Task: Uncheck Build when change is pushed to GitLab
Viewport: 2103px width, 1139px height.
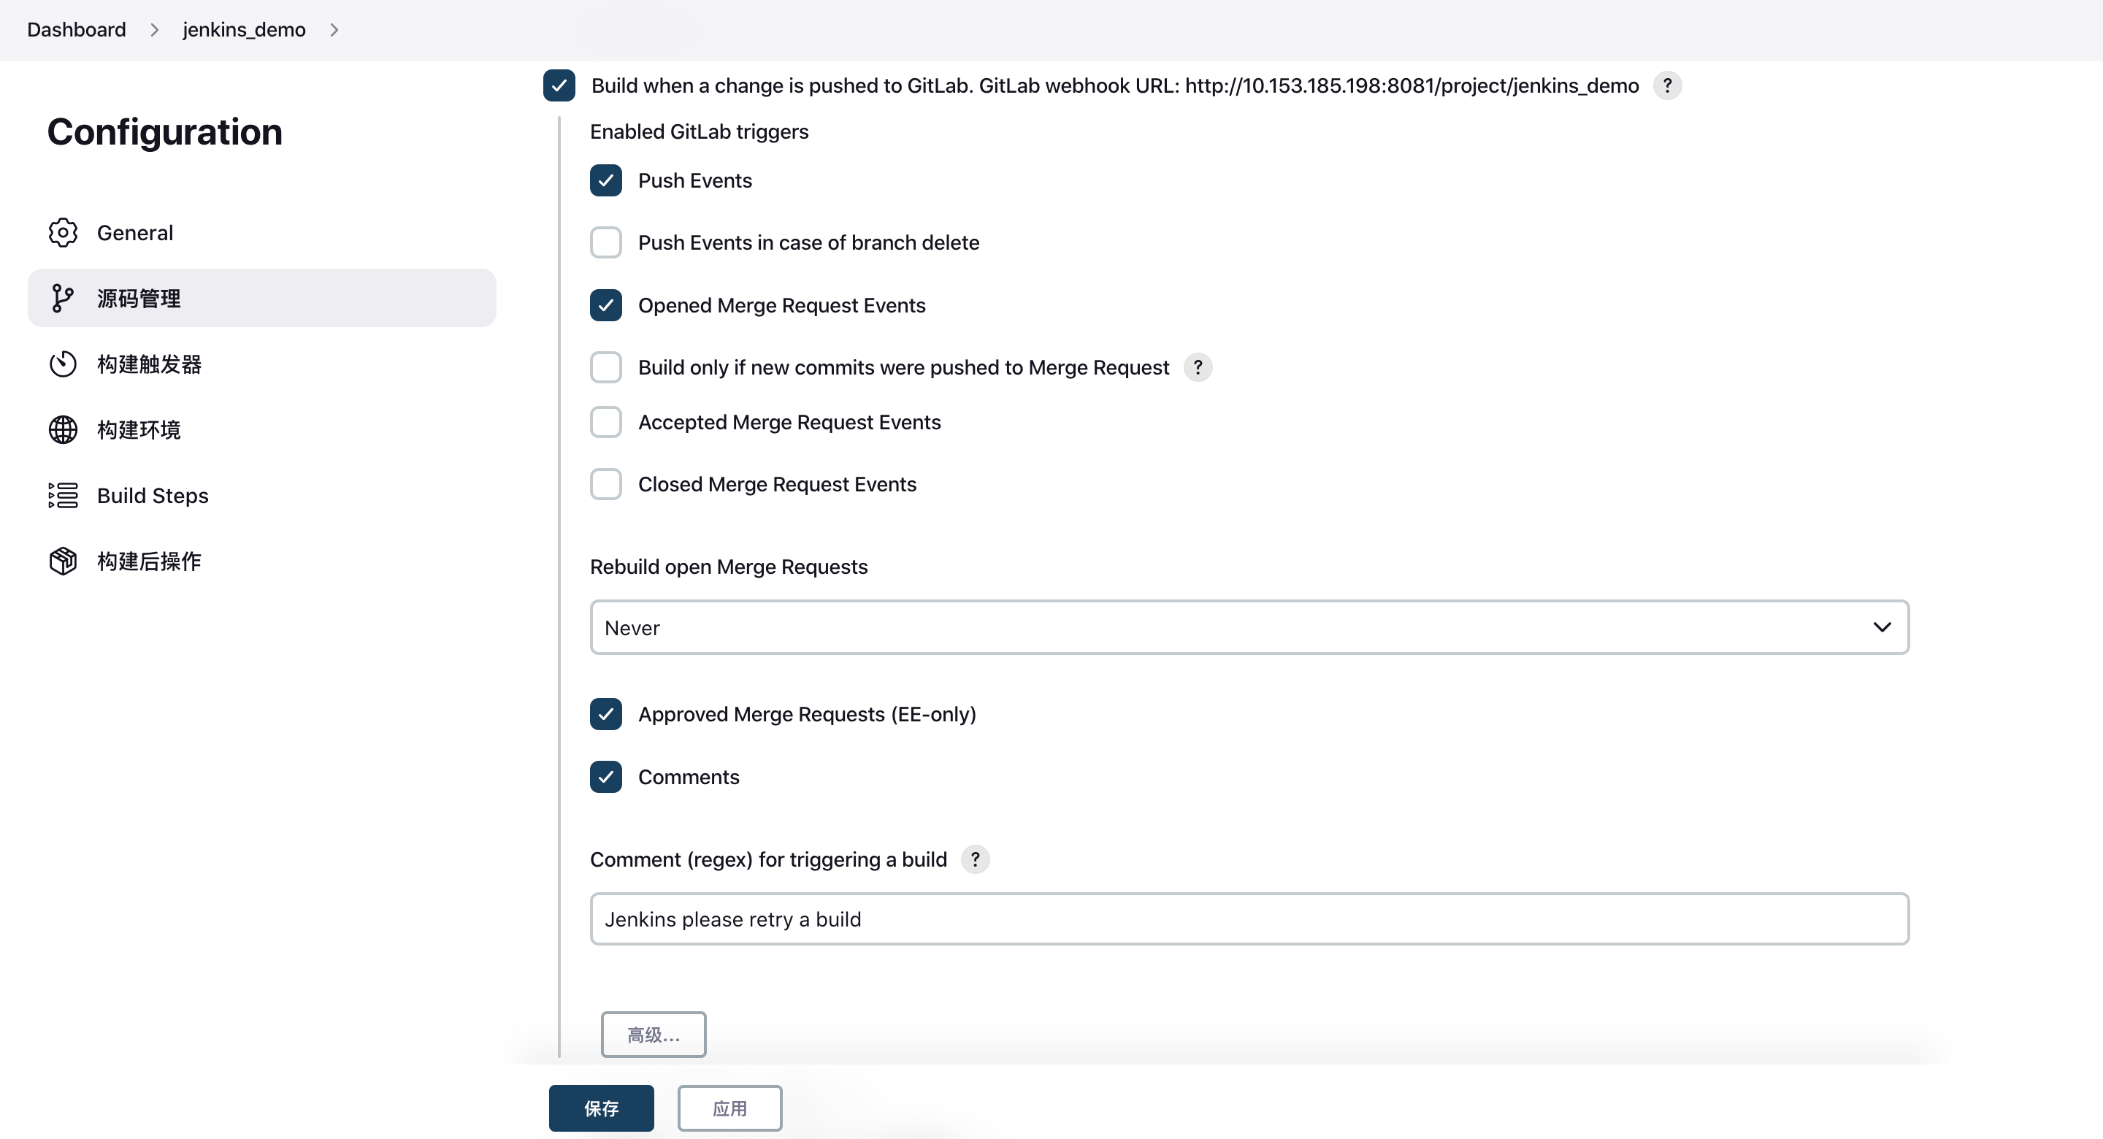Action: coord(559,85)
